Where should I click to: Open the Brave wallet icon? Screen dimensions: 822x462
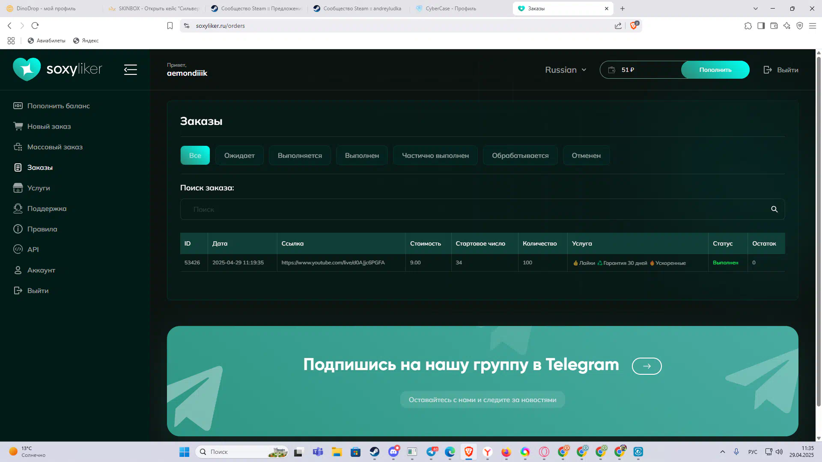(x=774, y=26)
